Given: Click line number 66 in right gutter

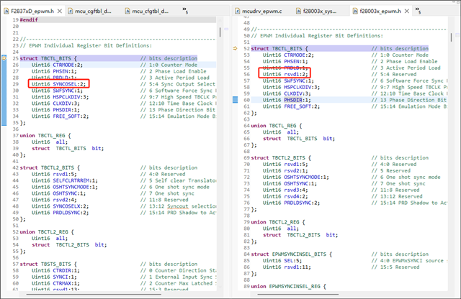Looking at the screenshot, I should tap(246, 139).
